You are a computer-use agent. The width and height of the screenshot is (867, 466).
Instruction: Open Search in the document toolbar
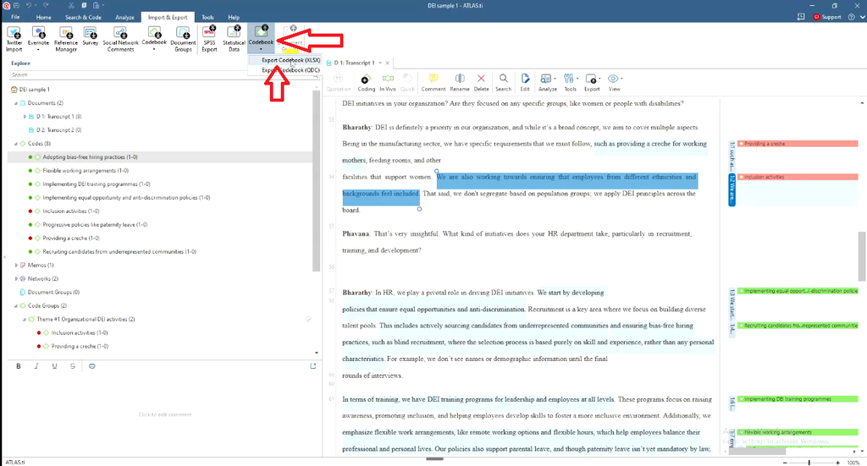click(503, 82)
